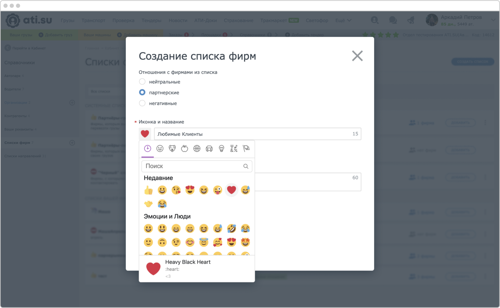500x308 pixels.
Task: Click the description text area
Action: click(x=308, y=182)
